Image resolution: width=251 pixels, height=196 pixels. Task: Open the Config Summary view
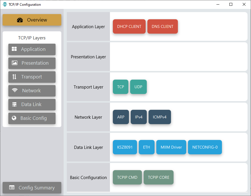tap(32, 188)
